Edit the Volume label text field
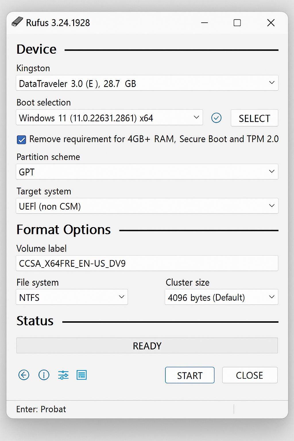The width and height of the screenshot is (294, 441). 147,263
